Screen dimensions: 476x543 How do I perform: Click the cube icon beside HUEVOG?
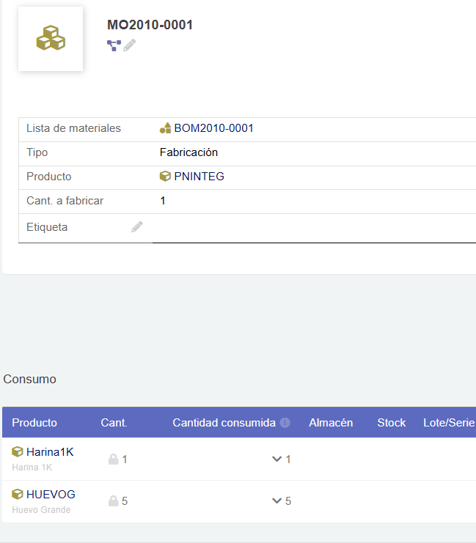pyautogui.click(x=18, y=494)
